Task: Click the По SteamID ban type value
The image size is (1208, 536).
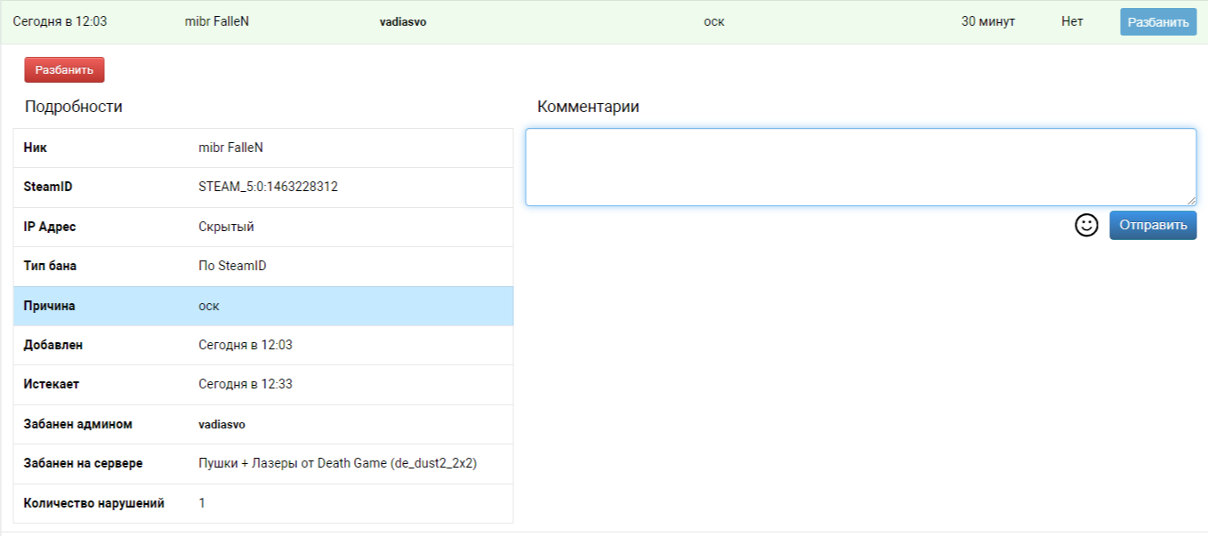Action: point(232,266)
